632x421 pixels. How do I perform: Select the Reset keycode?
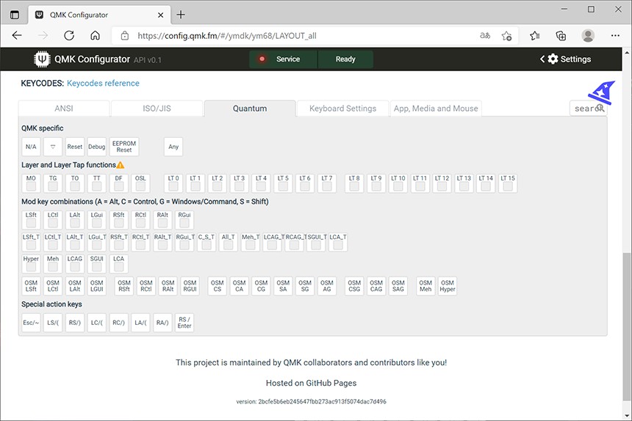coord(74,147)
